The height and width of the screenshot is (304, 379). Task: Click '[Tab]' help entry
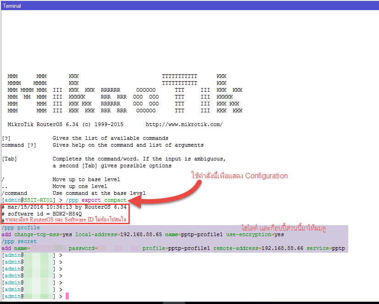[9, 159]
